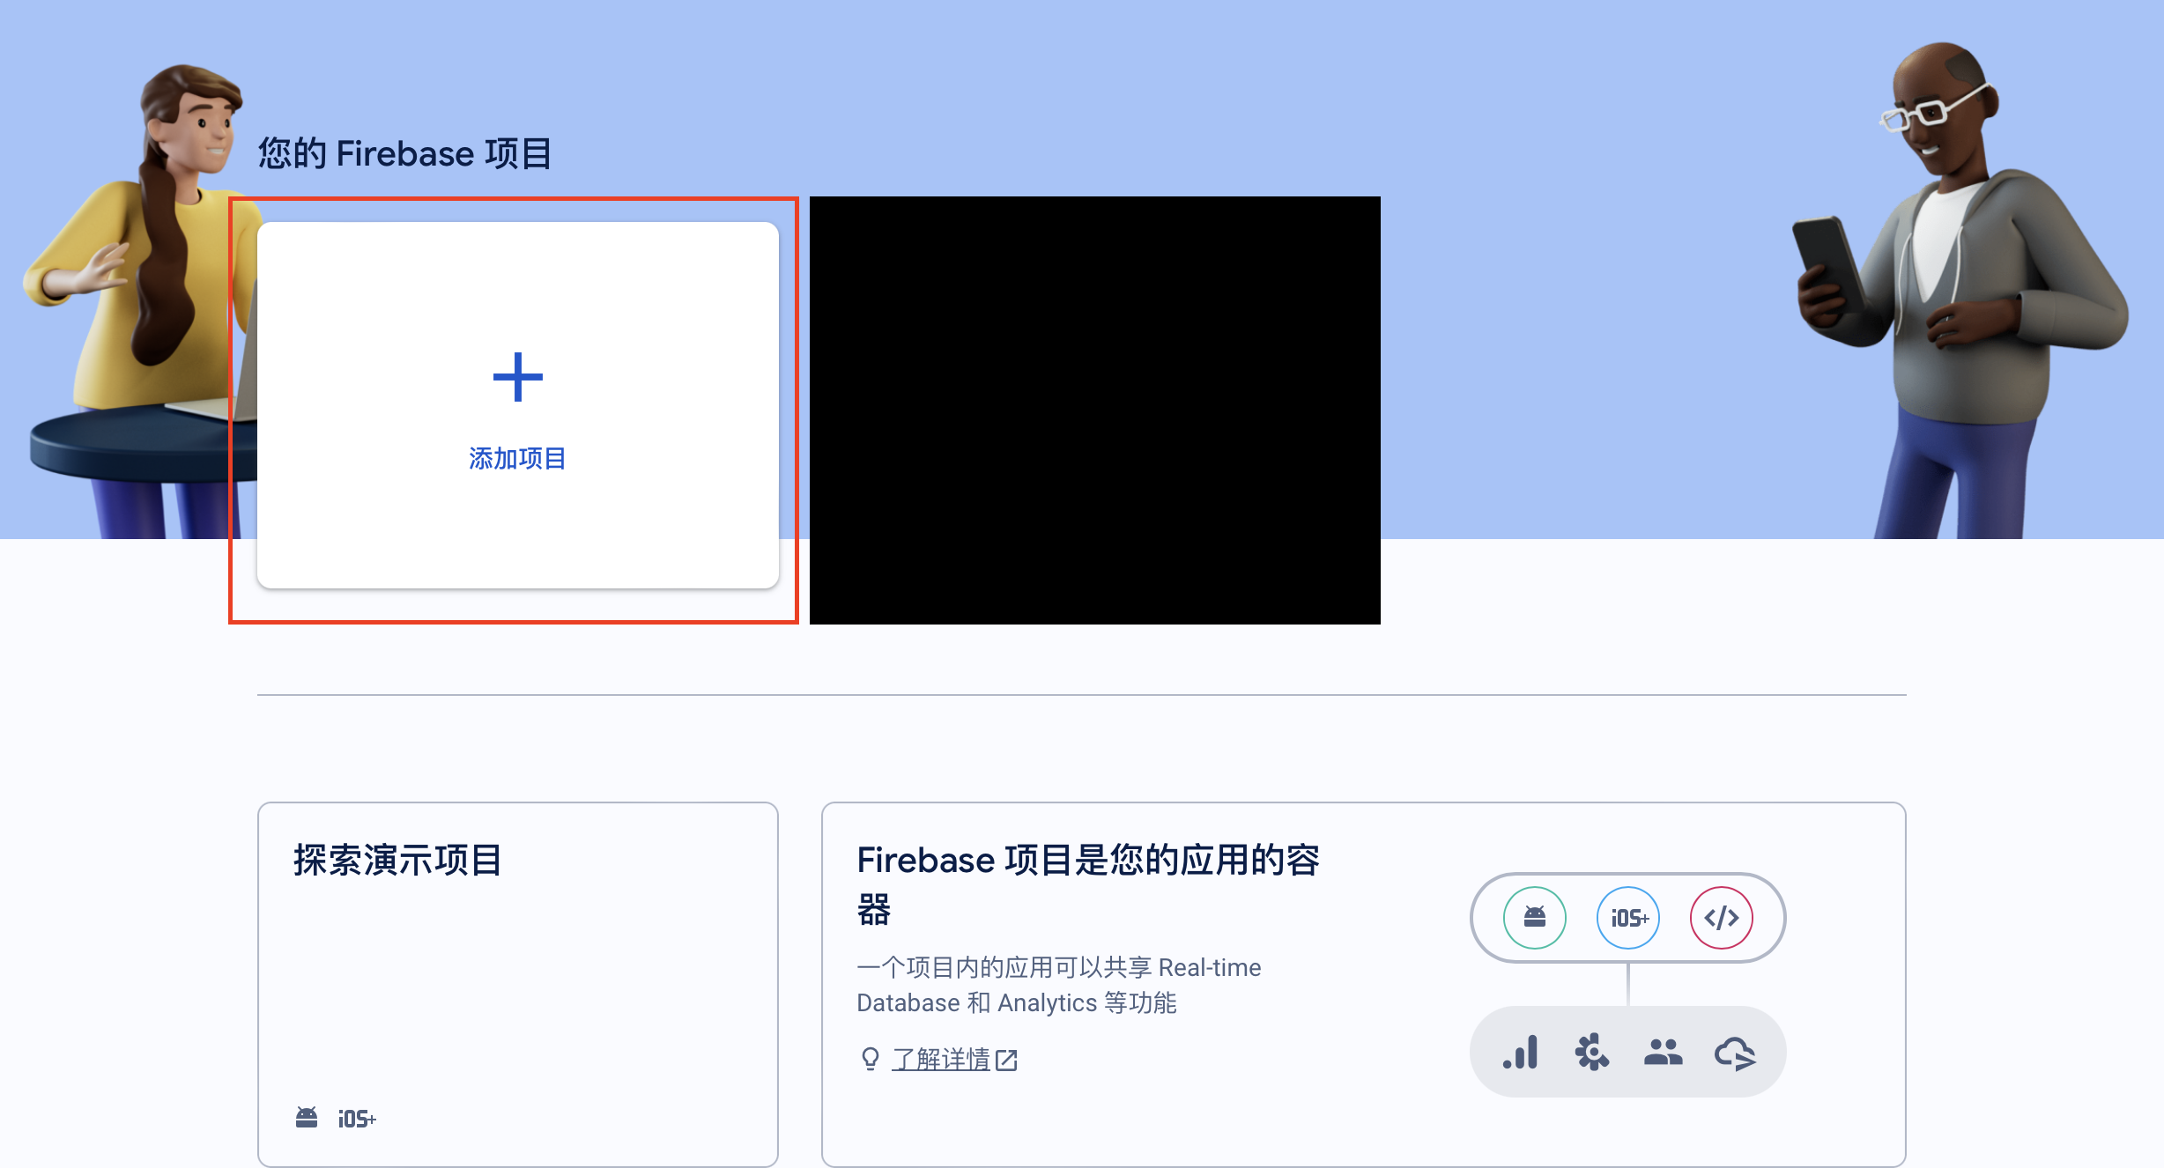Click the Analytics bar chart icon
Image resolution: width=2164 pixels, height=1168 pixels.
tap(1521, 1052)
